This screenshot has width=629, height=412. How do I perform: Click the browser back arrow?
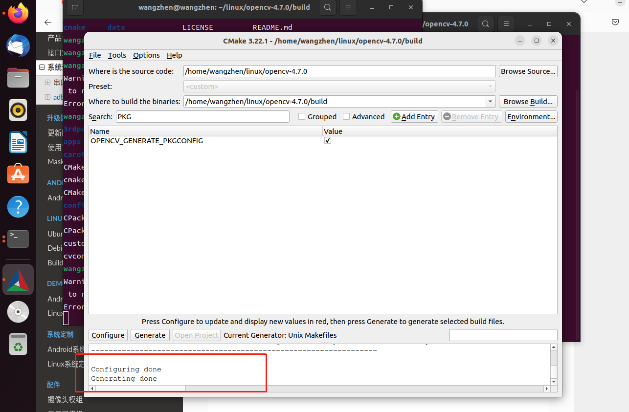point(47,22)
